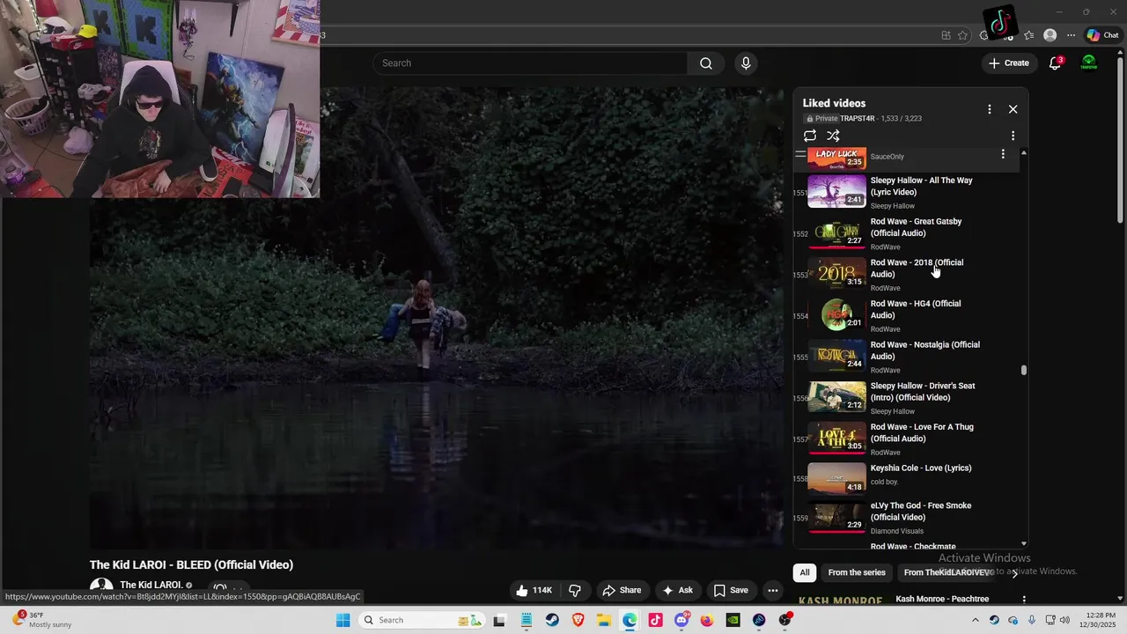This screenshot has width=1127, height=634.
Task: Click the YouTube search input field
Action: [531, 63]
